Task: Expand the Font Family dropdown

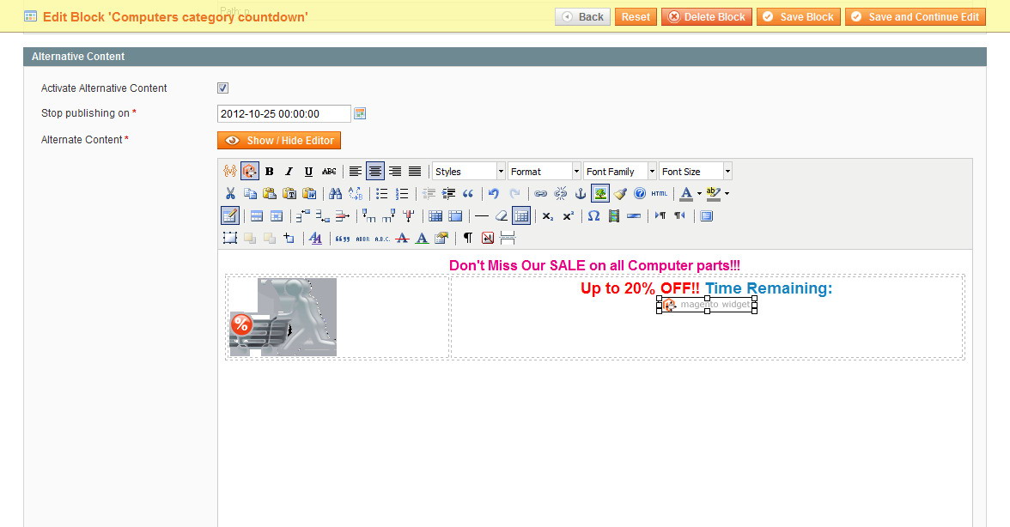Action: click(x=619, y=172)
